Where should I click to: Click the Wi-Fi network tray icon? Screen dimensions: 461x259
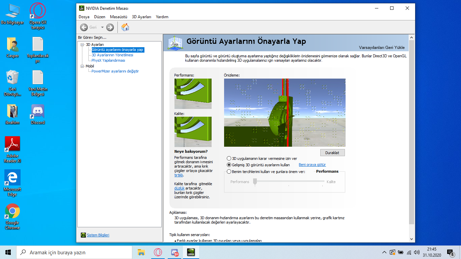coord(409,252)
